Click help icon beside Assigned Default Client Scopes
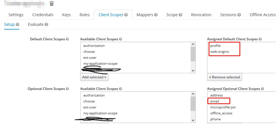Image resolution: width=276 pixels, height=124 pixels. click(260, 39)
